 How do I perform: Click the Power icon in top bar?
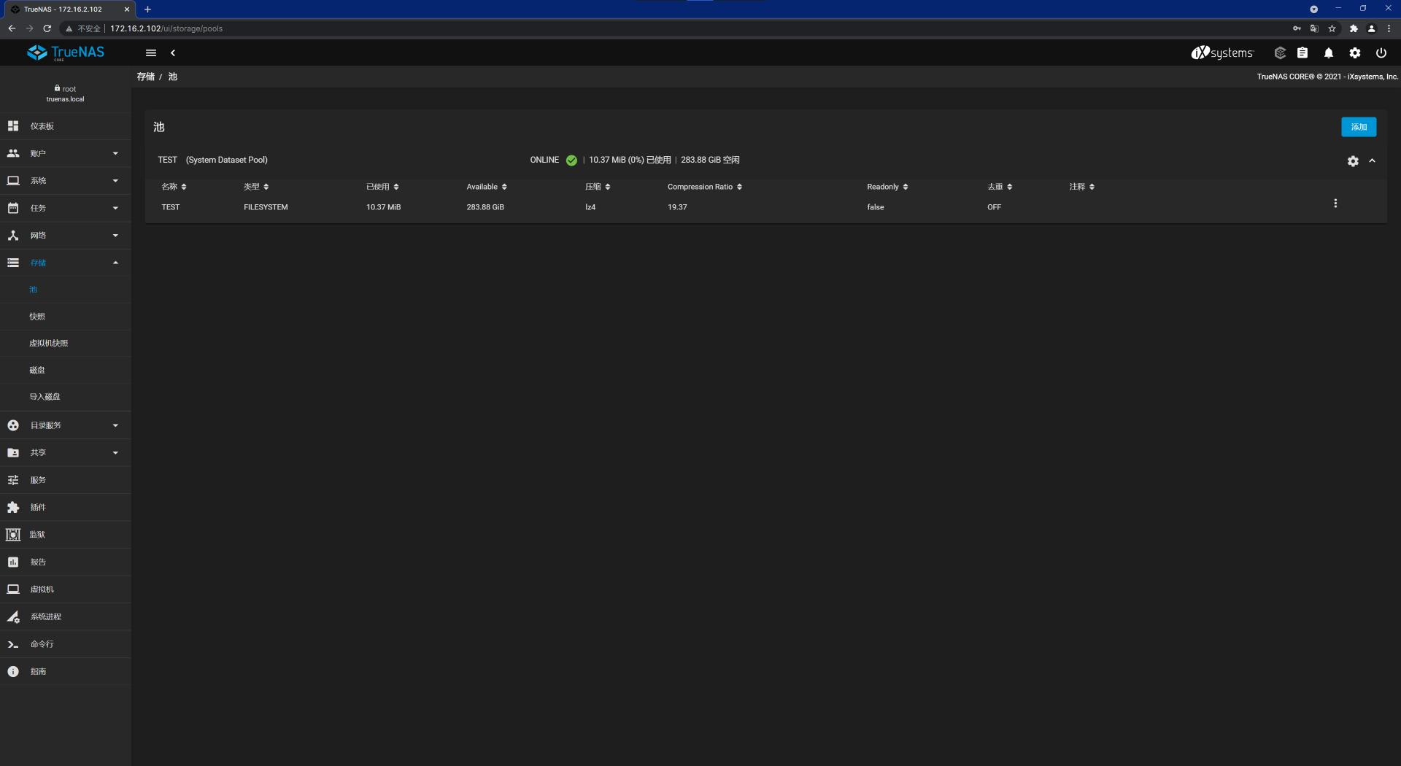coord(1381,53)
